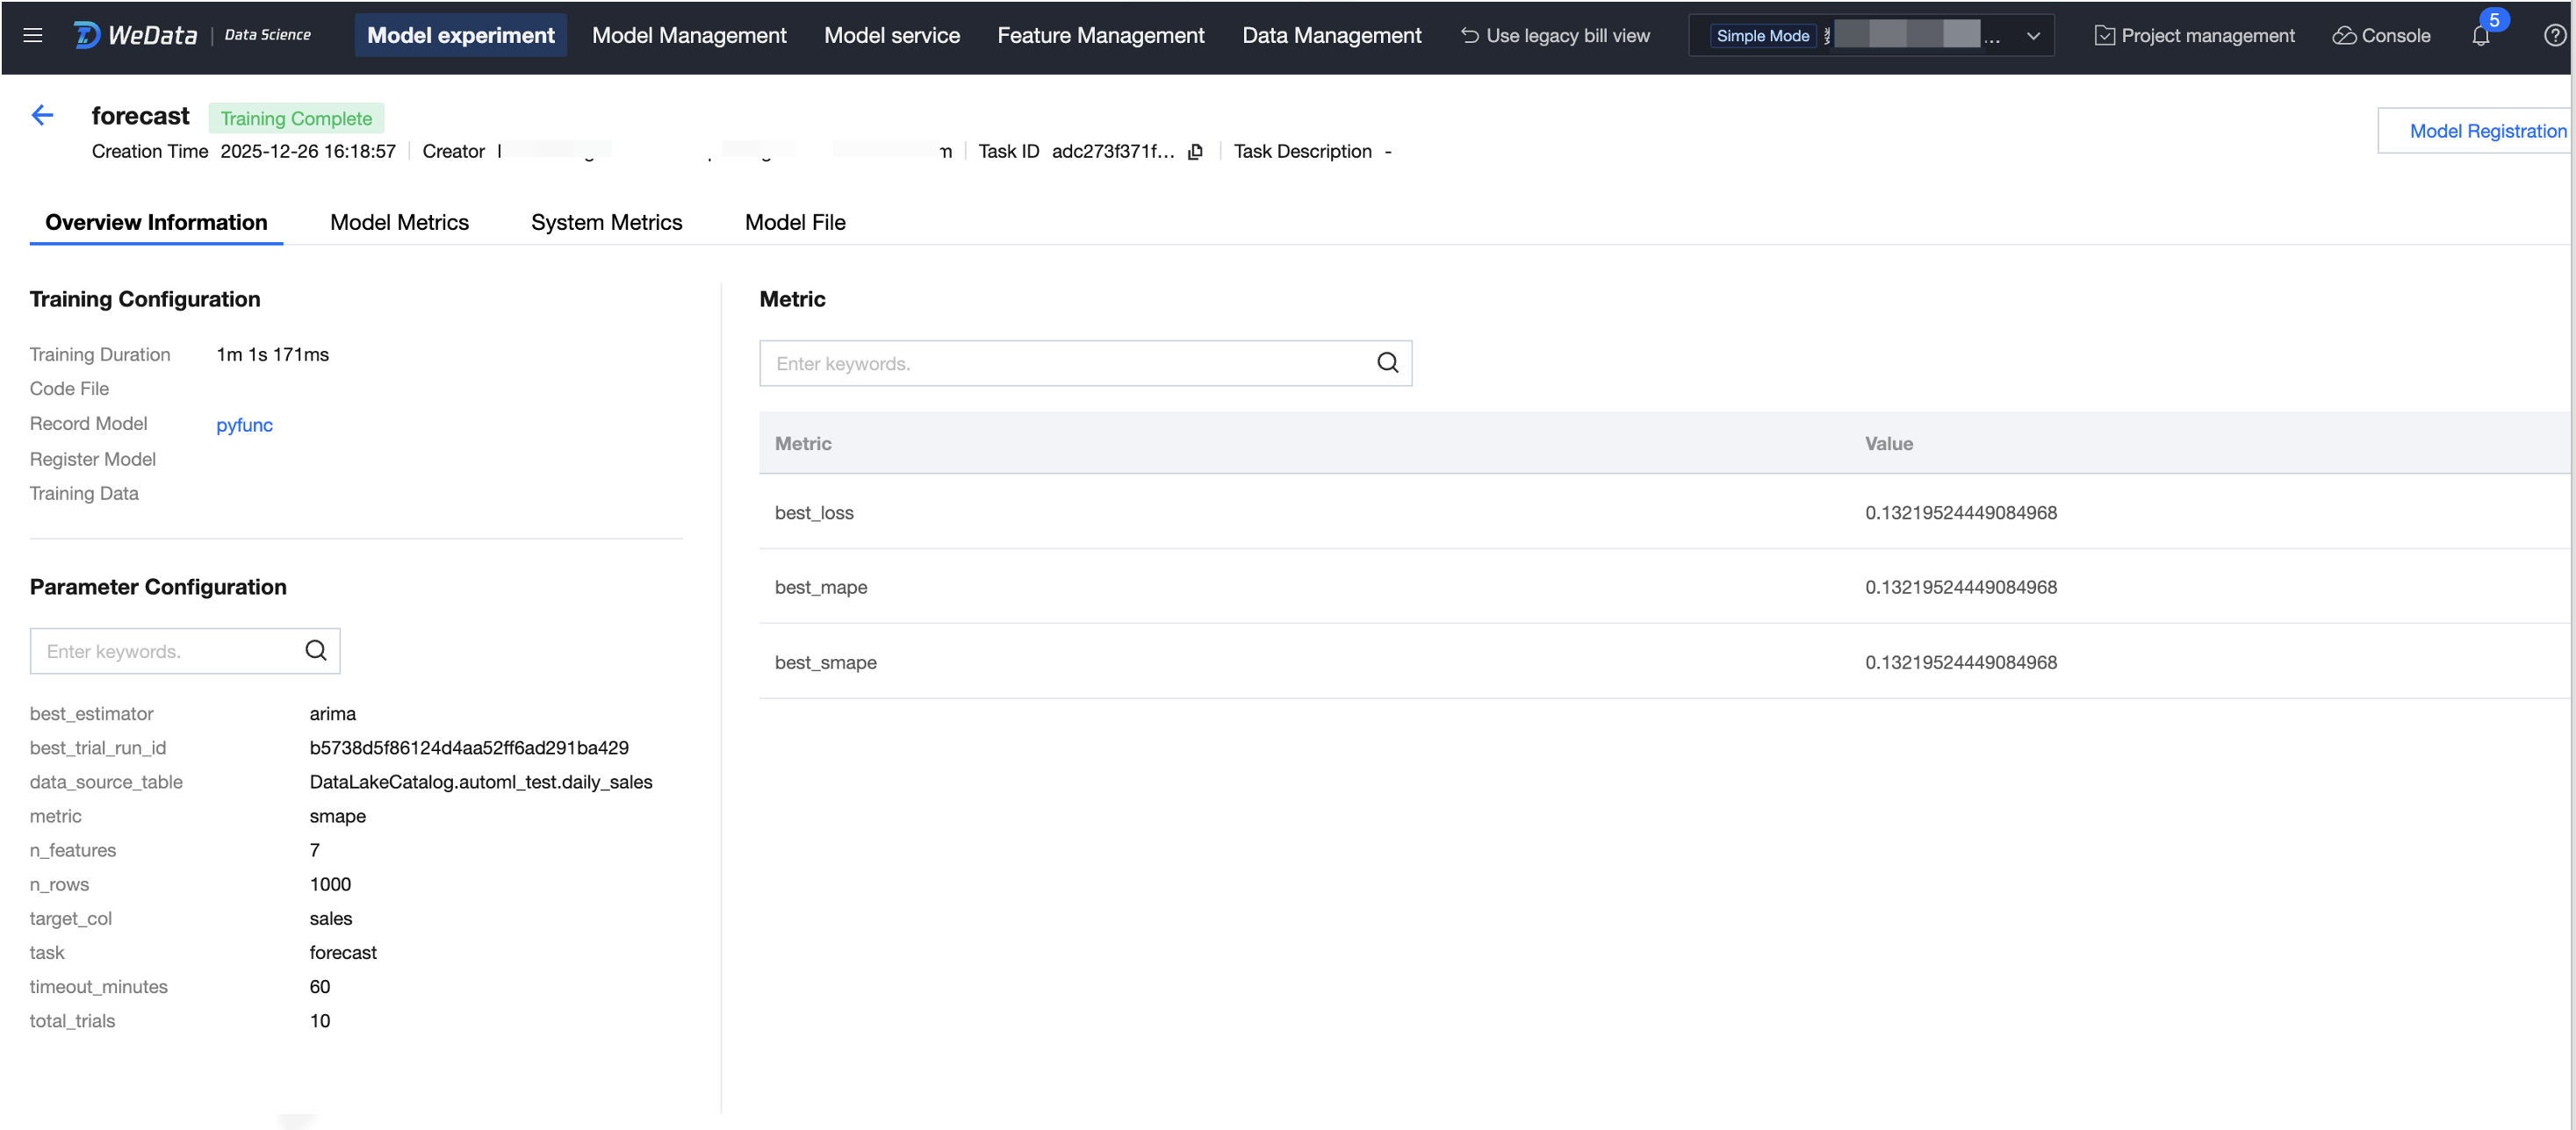Search parameters with the magnifier icon
The image size is (2576, 1130).
coord(316,650)
